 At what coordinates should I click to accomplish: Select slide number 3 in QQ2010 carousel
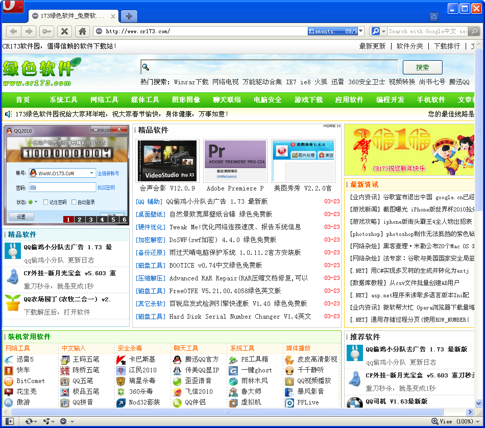click(91, 220)
